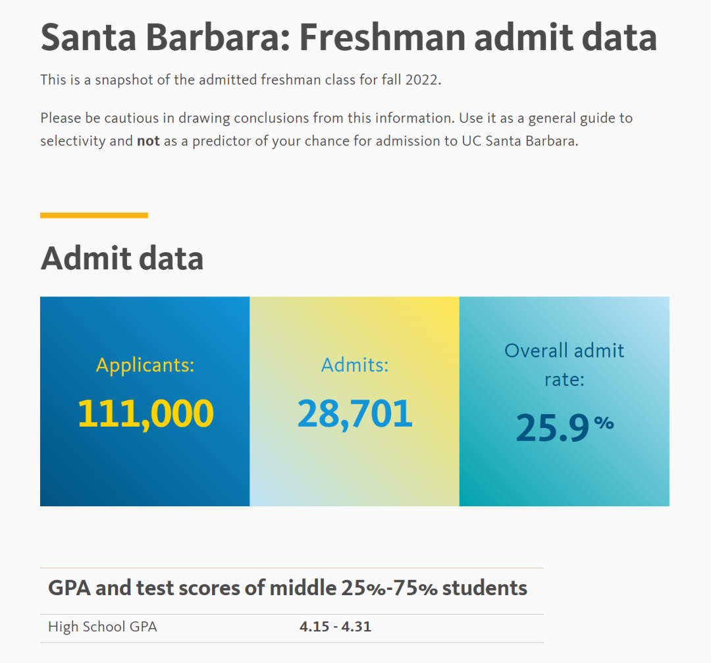Screen dimensions: 711x663
Task: Click the 111,000 applicants number
Action: [145, 413]
